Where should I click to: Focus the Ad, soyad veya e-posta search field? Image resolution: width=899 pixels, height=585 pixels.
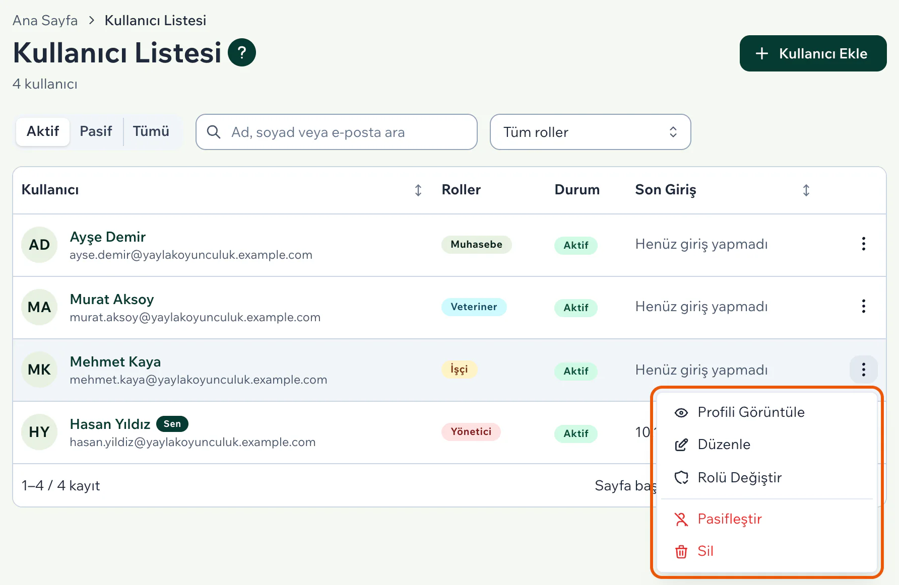coord(337,132)
